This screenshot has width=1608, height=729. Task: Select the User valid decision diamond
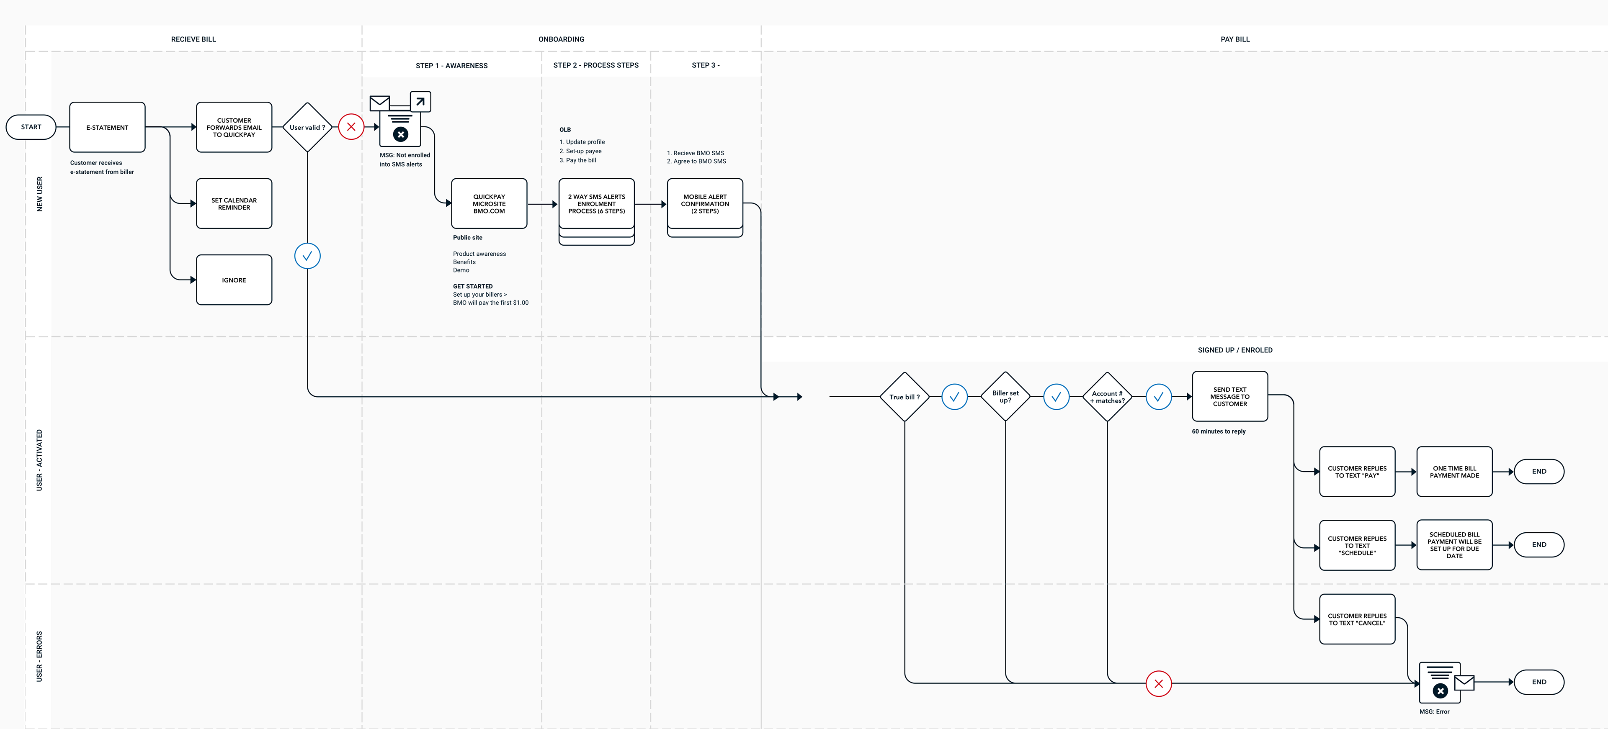(307, 127)
